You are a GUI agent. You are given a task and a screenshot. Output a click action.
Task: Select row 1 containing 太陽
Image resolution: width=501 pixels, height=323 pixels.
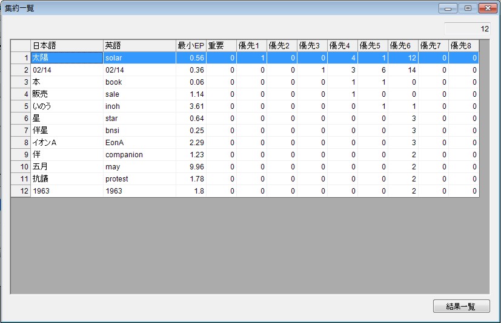(x=67, y=58)
